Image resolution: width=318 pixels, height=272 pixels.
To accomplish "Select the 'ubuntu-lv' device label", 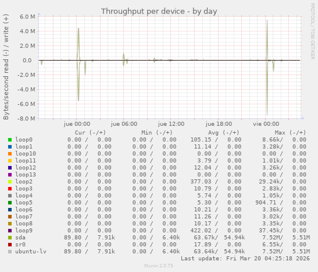I will (x=31, y=252).
